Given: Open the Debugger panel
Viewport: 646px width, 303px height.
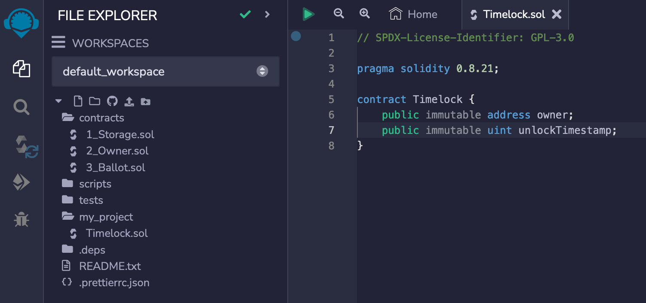Looking at the screenshot, I should [21, 219].
